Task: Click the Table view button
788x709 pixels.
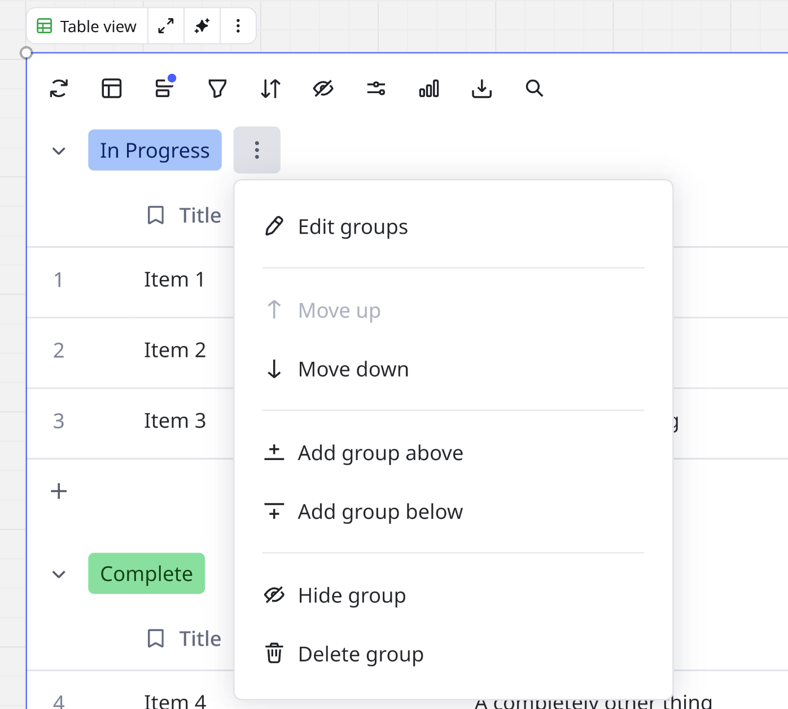Action: click(x=87, y=26)
